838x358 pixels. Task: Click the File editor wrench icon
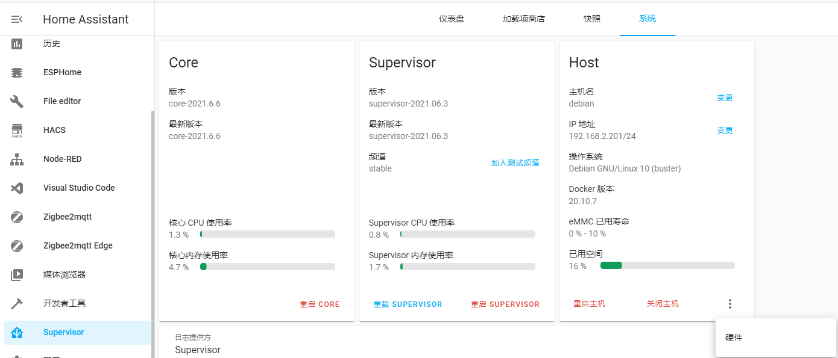click(x=17, y=101)
